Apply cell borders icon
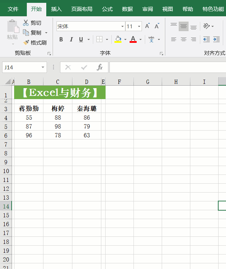The width and height of the screenshot is (226, 269). 99,39
